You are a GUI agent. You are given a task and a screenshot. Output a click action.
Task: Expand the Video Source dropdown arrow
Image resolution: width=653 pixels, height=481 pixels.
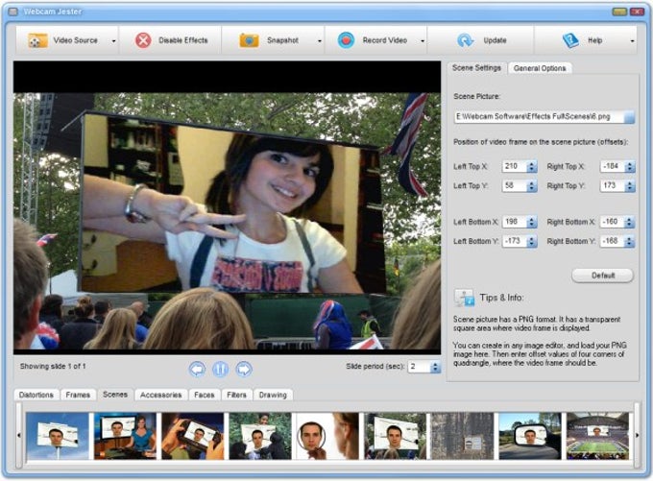pos(113,41)
